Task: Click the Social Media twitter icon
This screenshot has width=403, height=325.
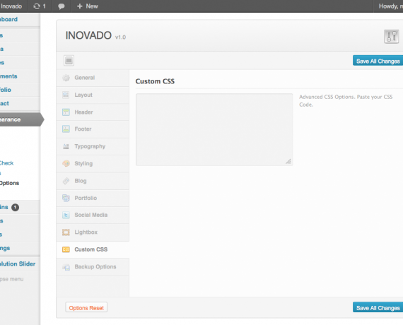Action: [66, 215]
